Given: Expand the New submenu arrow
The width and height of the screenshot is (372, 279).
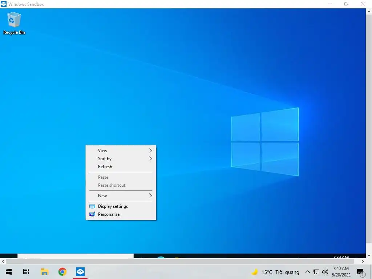Looking at the screenshot, I should click(x=150, y=196).
